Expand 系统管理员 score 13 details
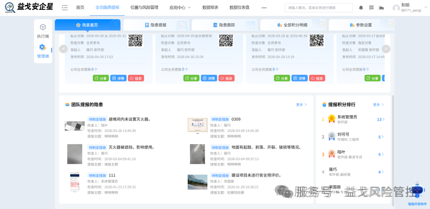 click(x=381, y=120)
